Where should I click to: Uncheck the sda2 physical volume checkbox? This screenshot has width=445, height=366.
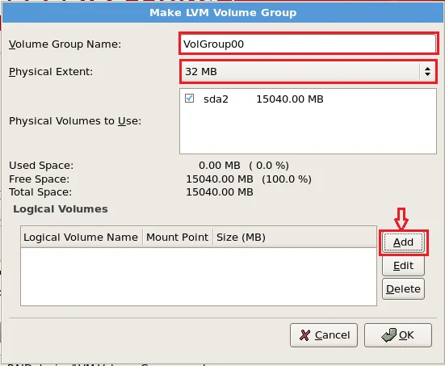click(x=189, y=99)
